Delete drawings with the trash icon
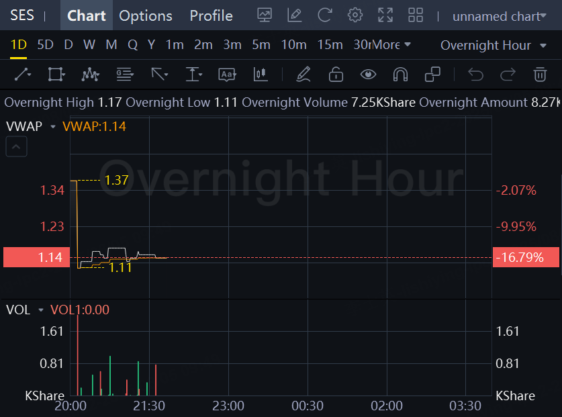 (x=540, y=74)
